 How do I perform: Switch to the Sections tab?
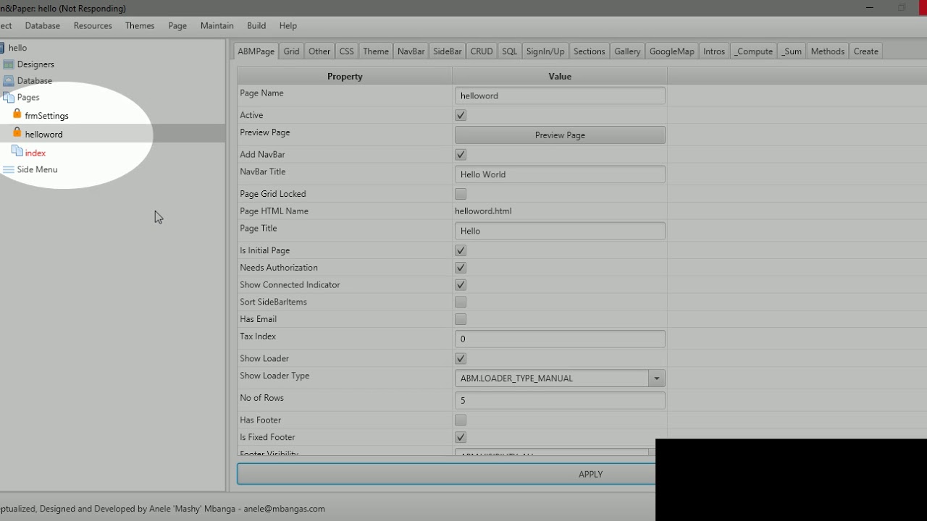pyautogui.click(x=590, y=51)
